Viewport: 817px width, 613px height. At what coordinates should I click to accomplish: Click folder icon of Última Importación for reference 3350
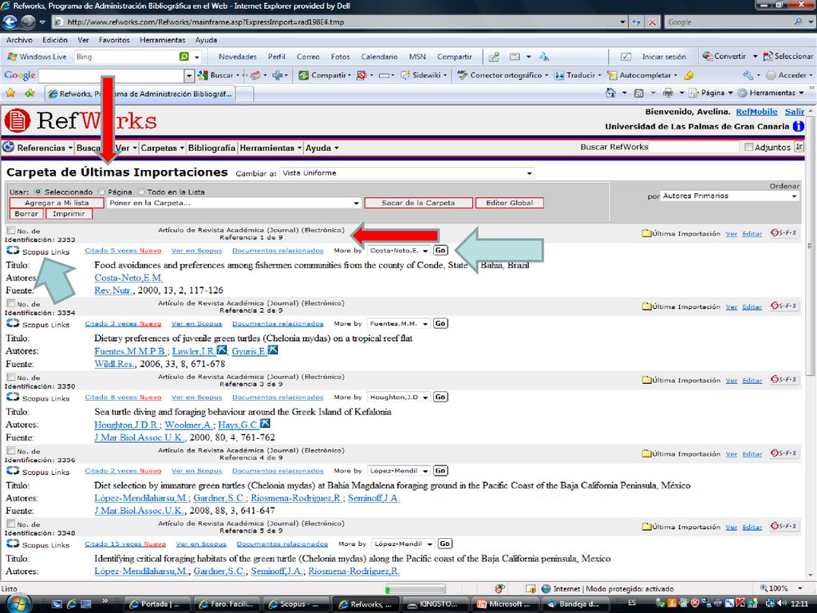[x=646, y=380]
